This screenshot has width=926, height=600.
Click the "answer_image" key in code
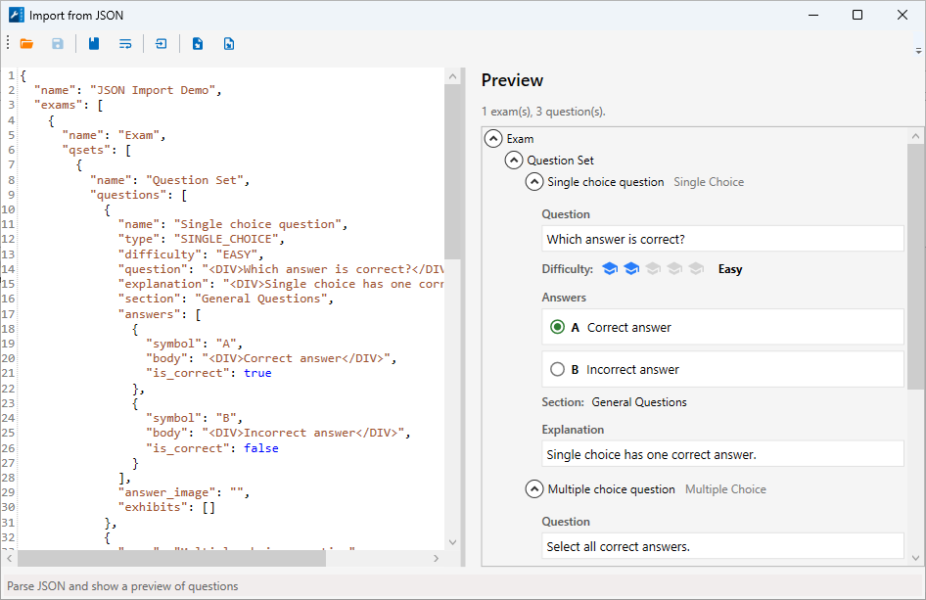coord(166,492)
